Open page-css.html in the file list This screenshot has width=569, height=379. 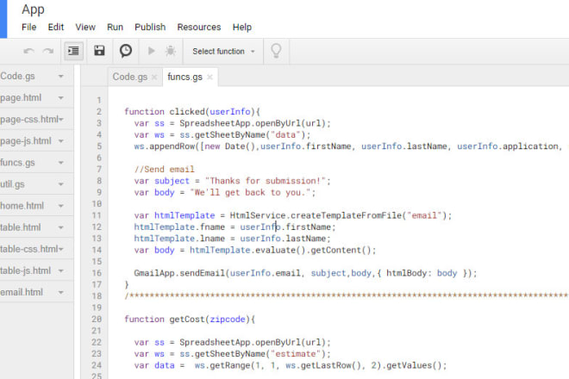click(29, 120)
